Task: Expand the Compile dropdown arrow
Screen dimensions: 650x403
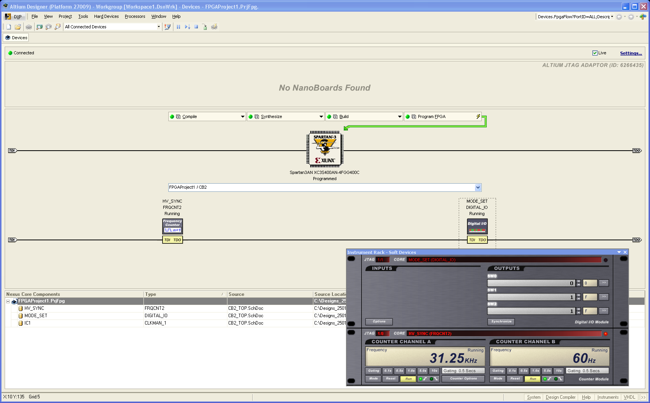Action: [x=243, y=116]
